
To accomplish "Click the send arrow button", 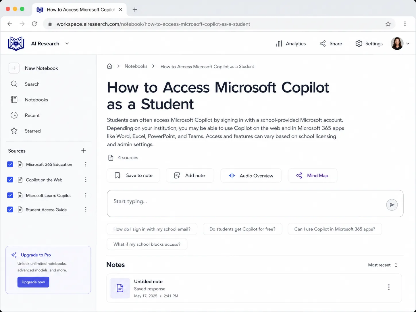I will pos(392,205).
